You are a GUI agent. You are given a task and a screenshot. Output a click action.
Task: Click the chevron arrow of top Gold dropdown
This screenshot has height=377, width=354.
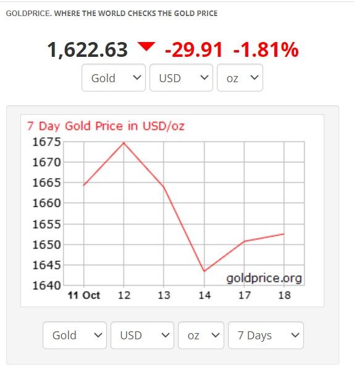pyautogui.click(x=137, y=77)
